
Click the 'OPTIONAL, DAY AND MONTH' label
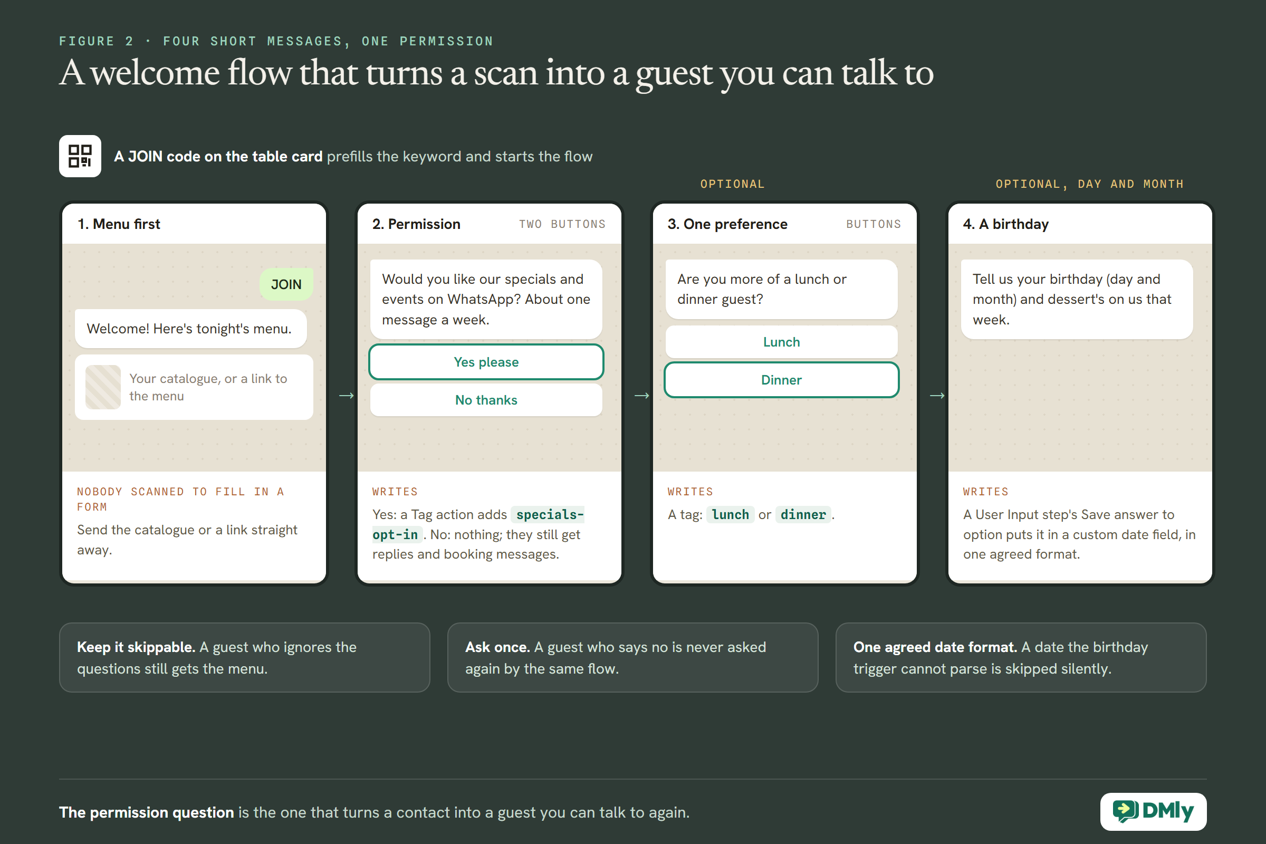point(1089,184)
